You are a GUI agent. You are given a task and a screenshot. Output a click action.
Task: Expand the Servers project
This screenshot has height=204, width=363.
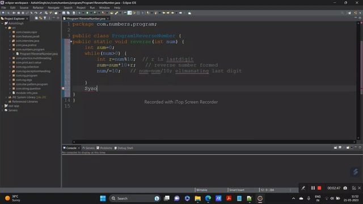click(2, 110)
